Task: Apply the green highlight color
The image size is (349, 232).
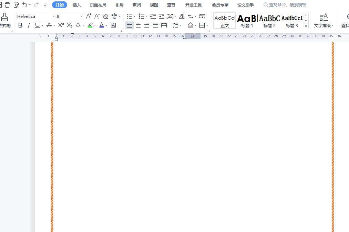Action: point(90,25)
